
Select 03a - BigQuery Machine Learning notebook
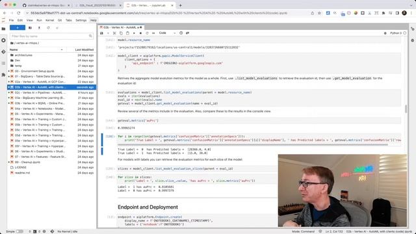[x=40, y=98]
